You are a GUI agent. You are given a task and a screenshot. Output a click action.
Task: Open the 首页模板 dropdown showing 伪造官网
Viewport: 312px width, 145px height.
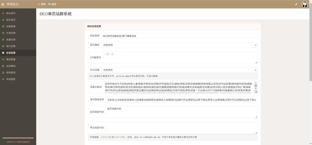(179, 45)
